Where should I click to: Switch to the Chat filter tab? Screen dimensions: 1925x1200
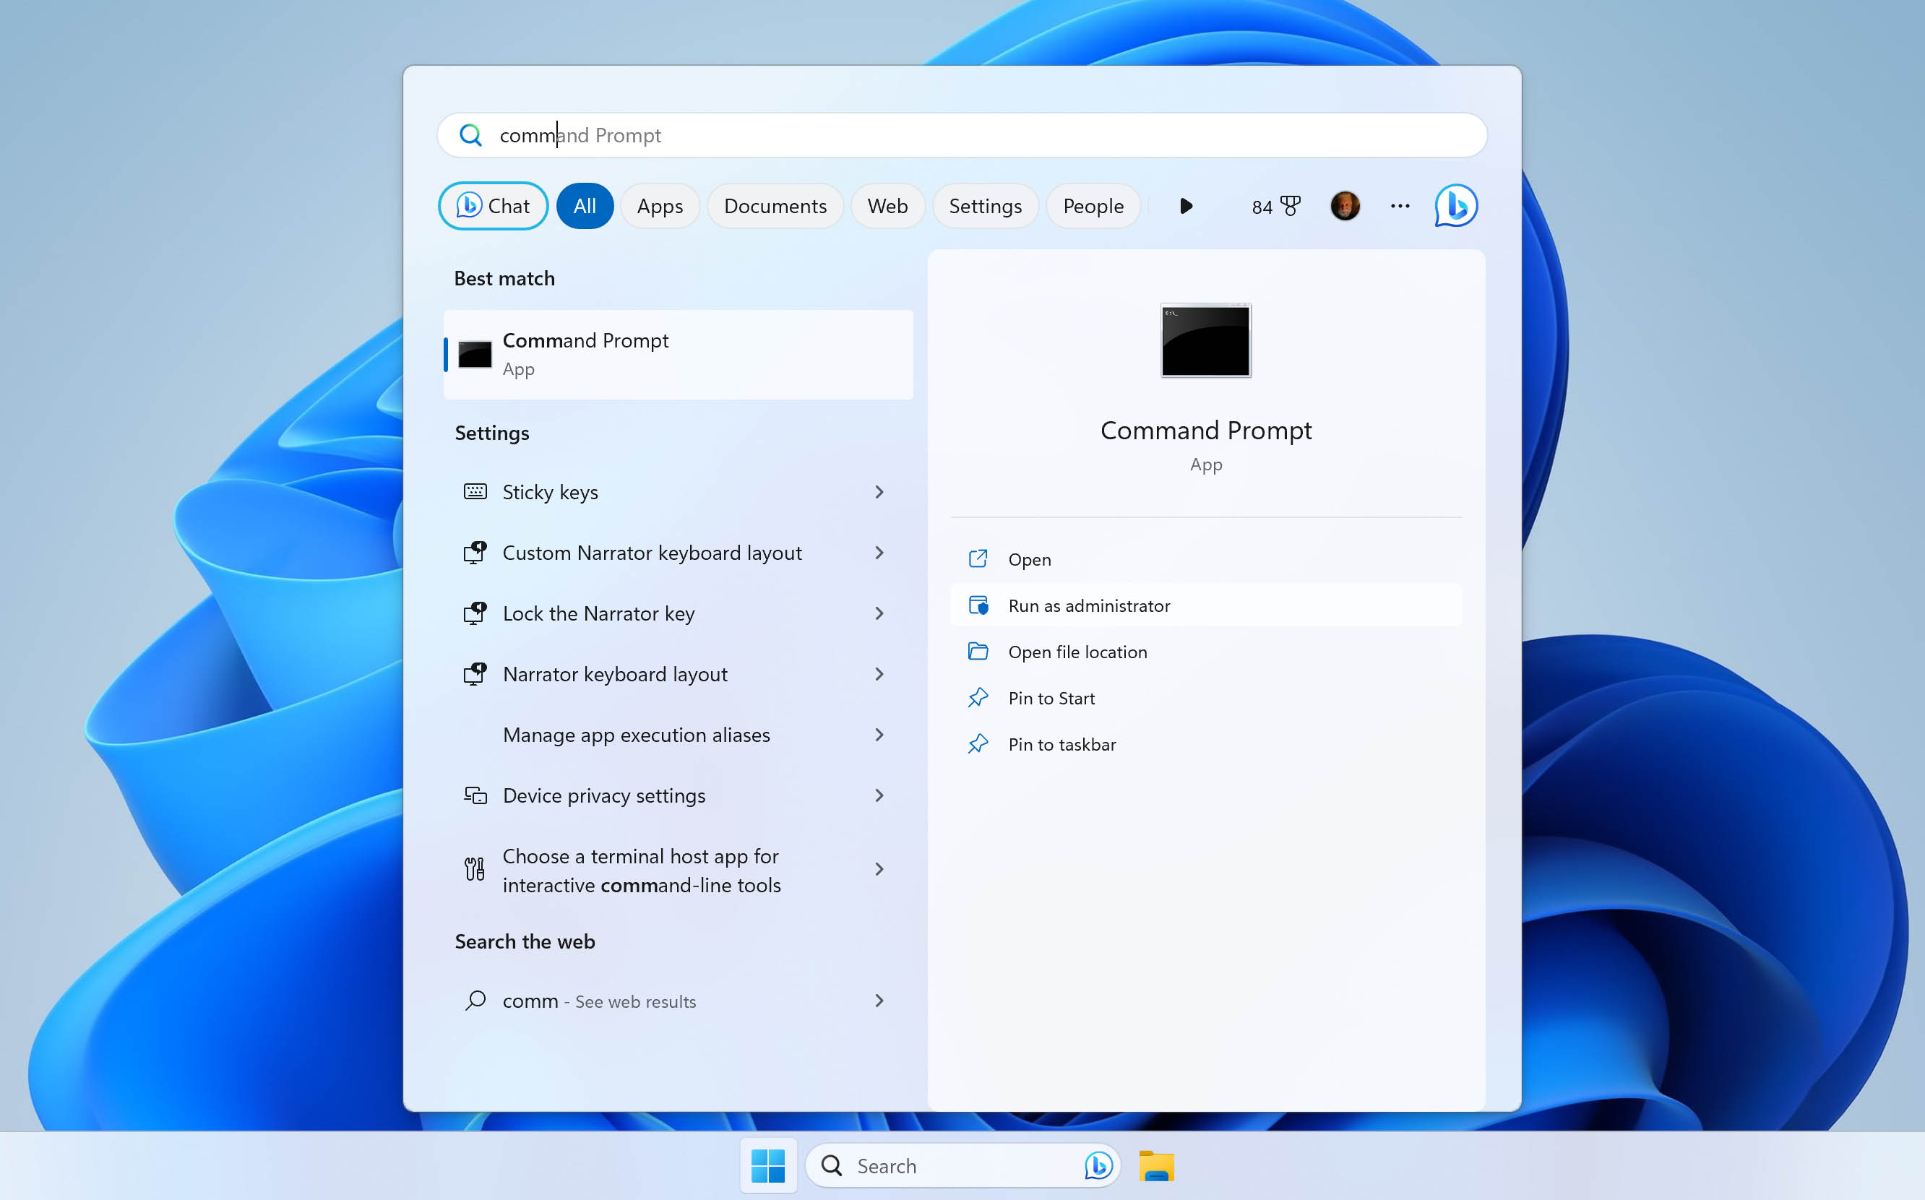pyautogui.click(x=491, y=204)
